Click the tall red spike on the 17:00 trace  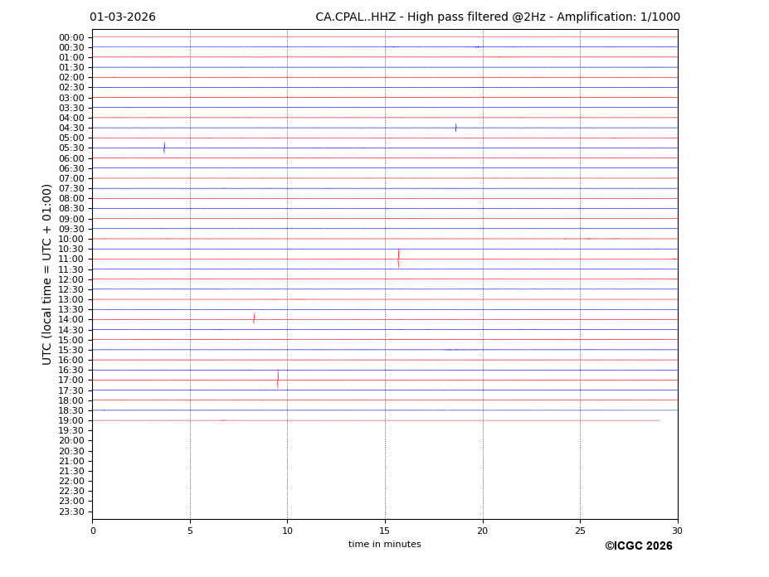[x=278, y=379]
